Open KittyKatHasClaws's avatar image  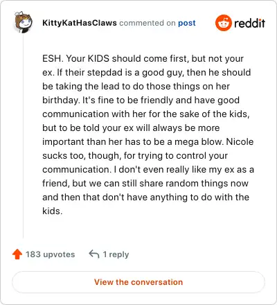point(24,22)
